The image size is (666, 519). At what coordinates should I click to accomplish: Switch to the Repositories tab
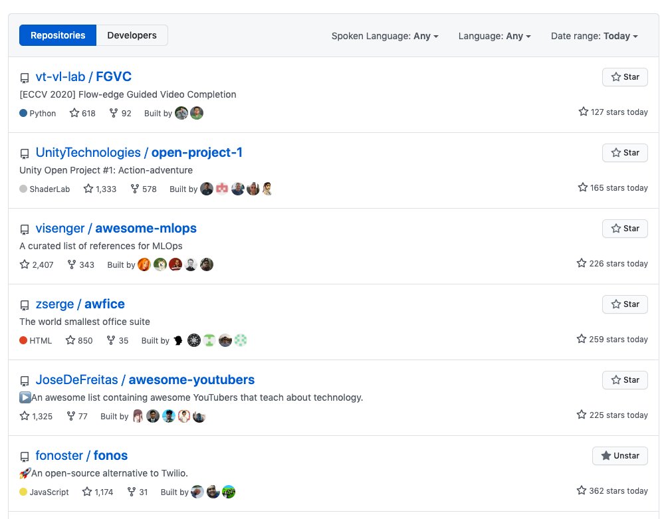tap(58, 35)
